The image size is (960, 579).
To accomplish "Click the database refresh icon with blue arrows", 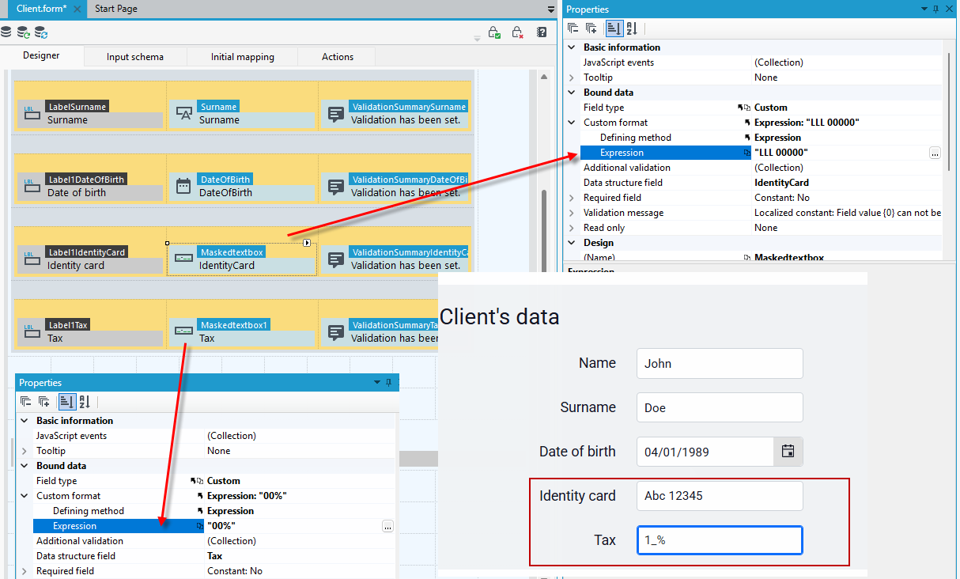I will pyautogui.click(x=40, y=32).
